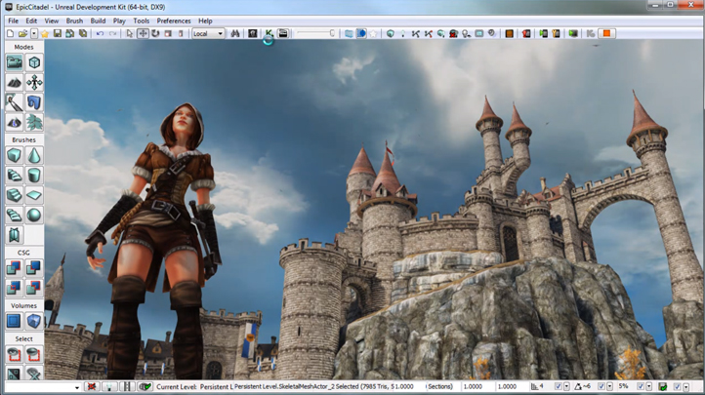Create a Cube brush
Image resolution: width=705 pixels, height=395 pixels.
click(x=15, y=156)
